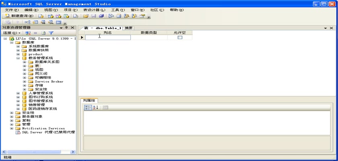Click the Open File folder icon
338x161 pixels.
(86, 16)
